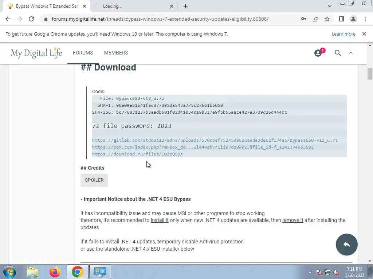Follow the 'remove it' link
This screenshot has height=279, width=373.
click(292, 220)
